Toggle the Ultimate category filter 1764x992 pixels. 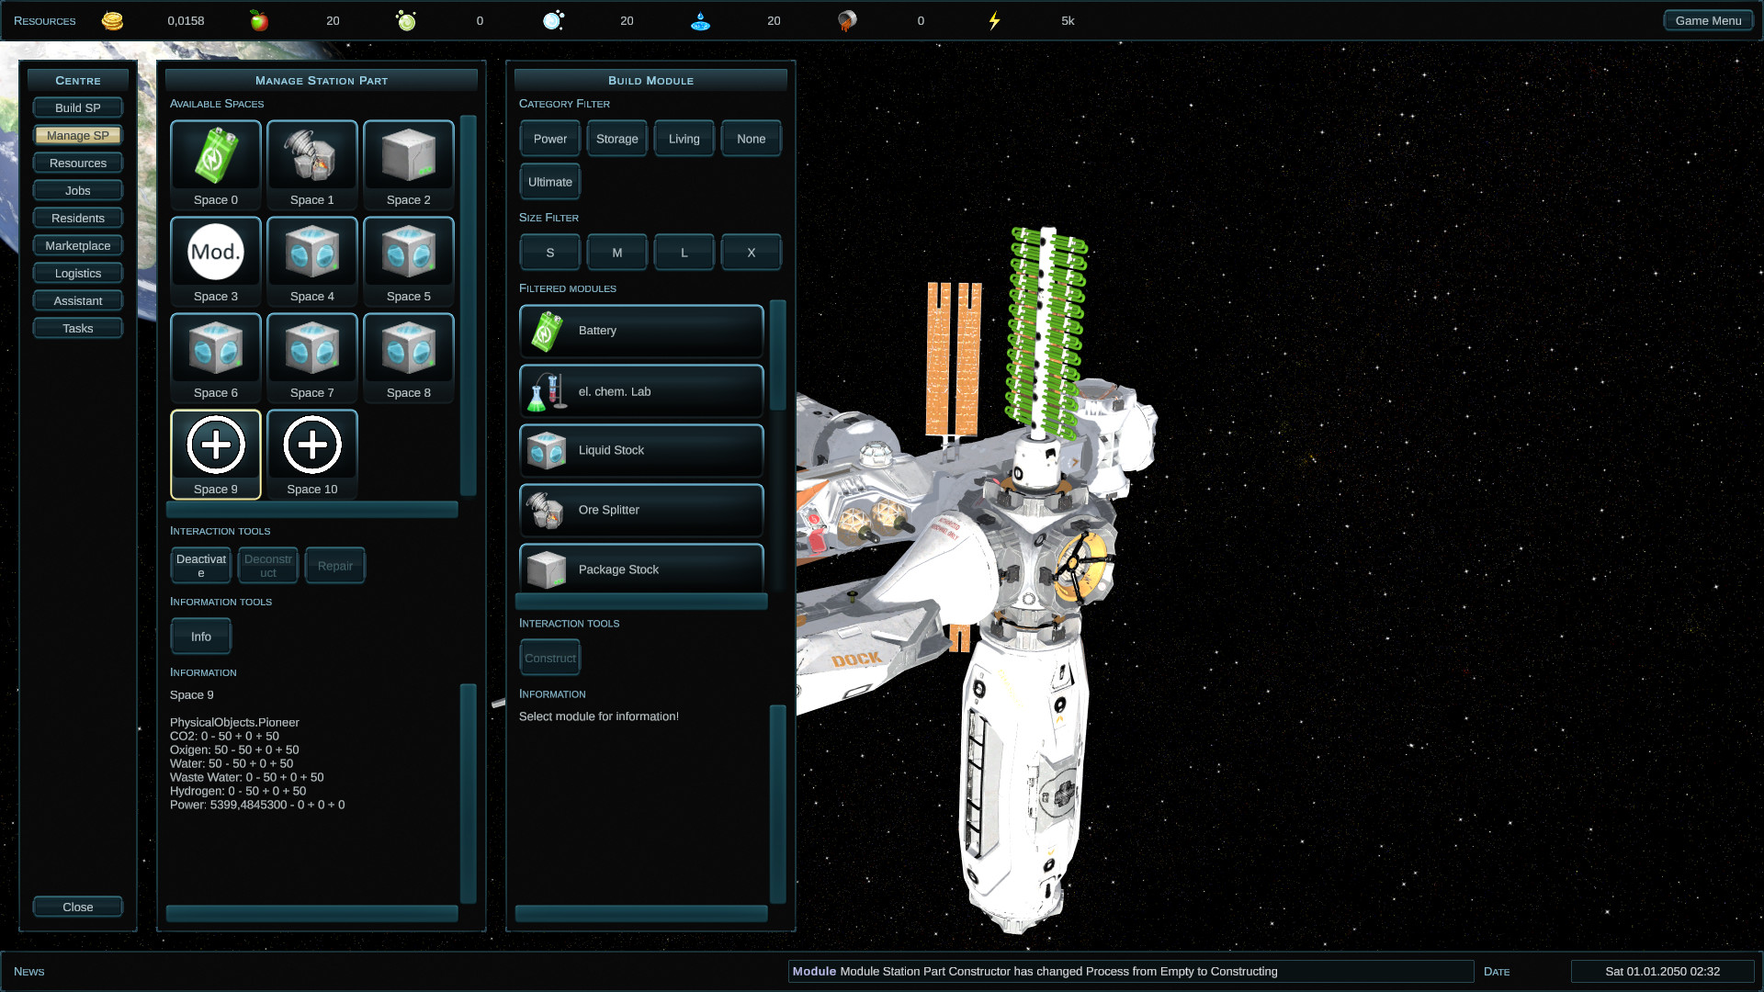[x=550, y=182]
